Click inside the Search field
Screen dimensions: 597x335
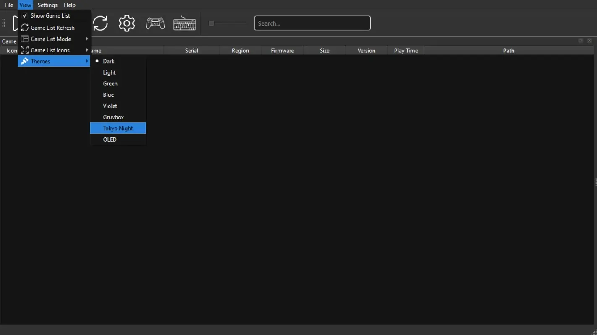point(312,23)
